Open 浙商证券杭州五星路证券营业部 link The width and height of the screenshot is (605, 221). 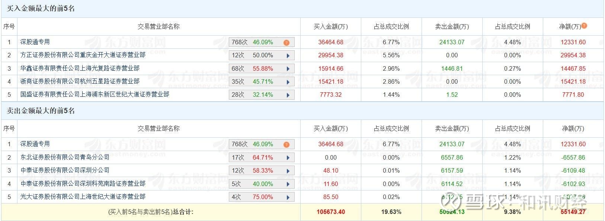click(80, 81)
